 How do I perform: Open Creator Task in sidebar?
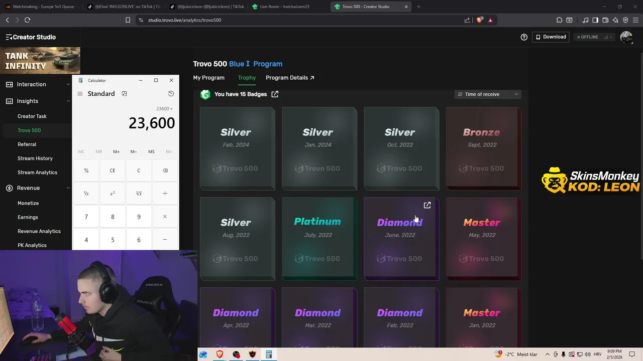point(32,116)
